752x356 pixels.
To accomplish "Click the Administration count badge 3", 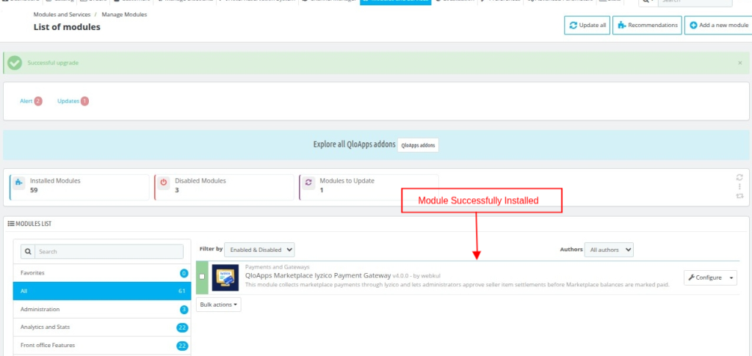I will (x=184, y=310).
